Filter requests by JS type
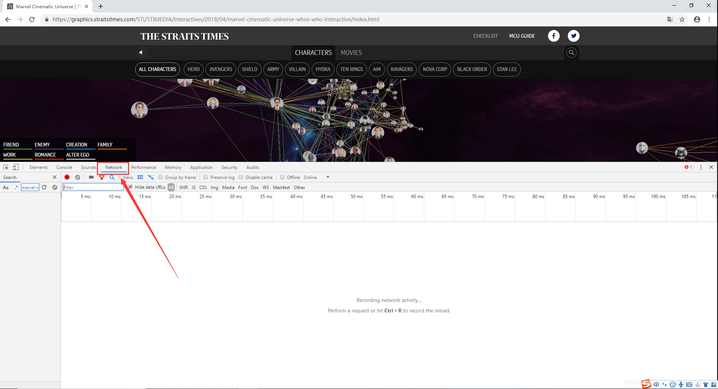 tap(193, 188)
